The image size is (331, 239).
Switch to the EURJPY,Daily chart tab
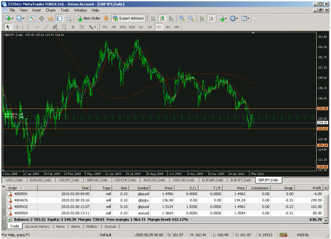tap(241, 180)
